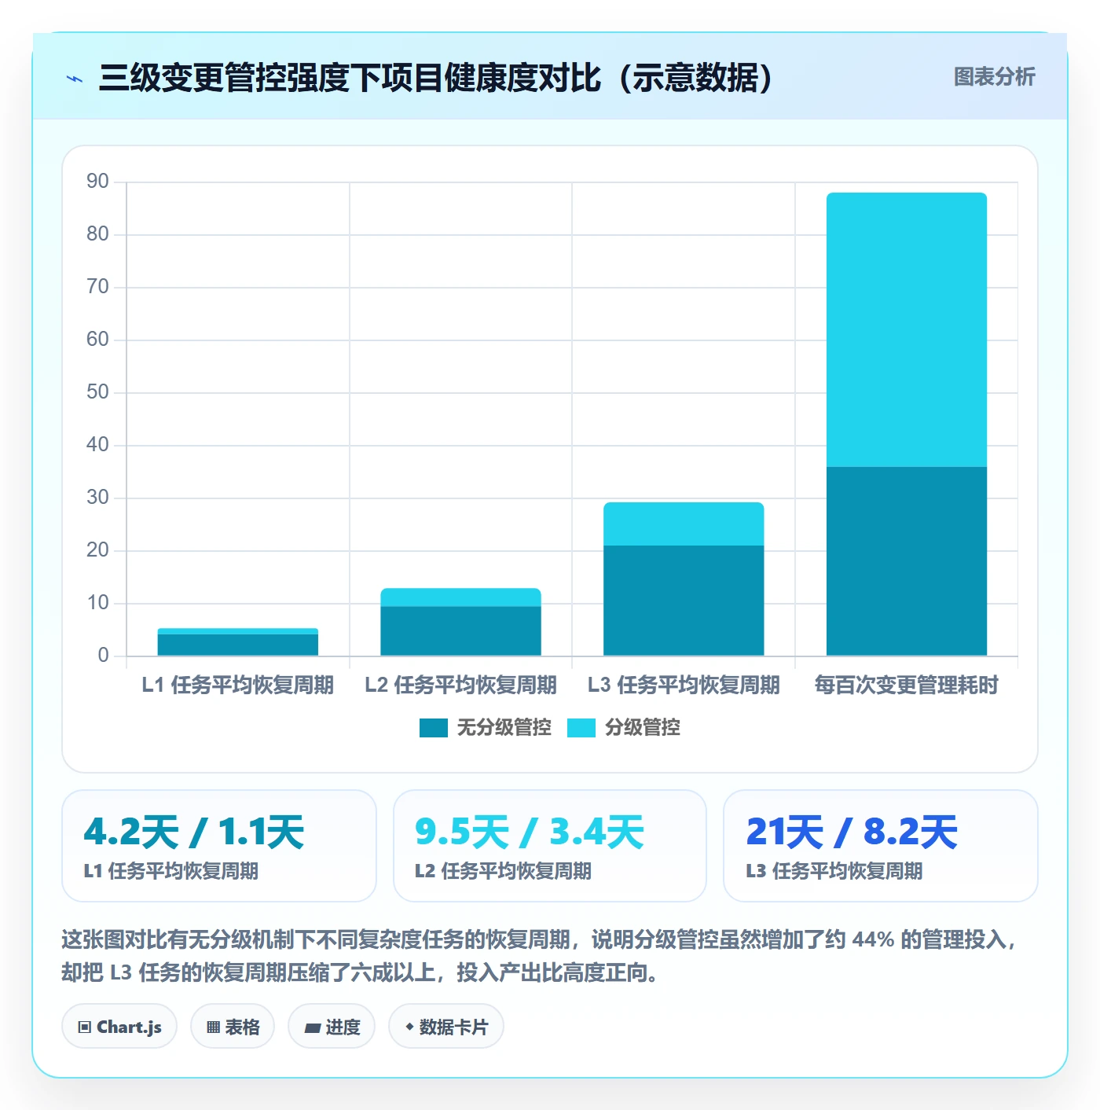This screenshot has height=1110, width=1100.
Task: Click axis label L3 任务平均恢复周期
Action: 684,685
